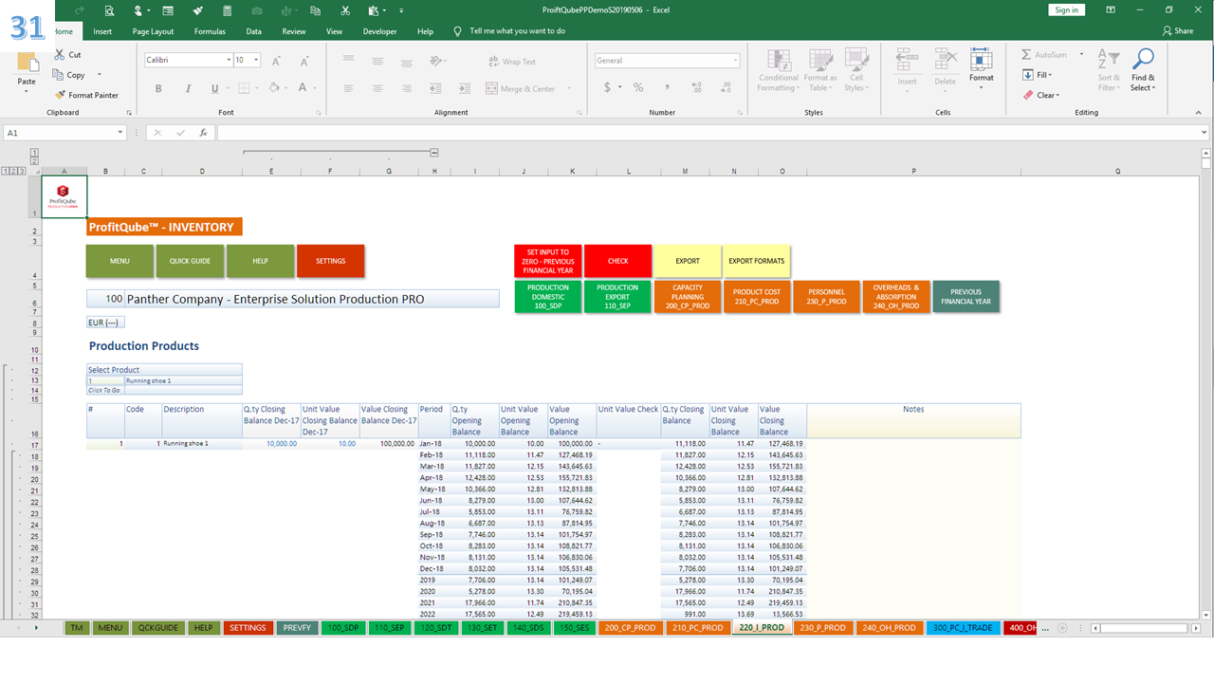Click the PREVIOUS FINANCIAL YEAR button
The width and height of the screenshot is (1214, 683).
tap(966, 297)
